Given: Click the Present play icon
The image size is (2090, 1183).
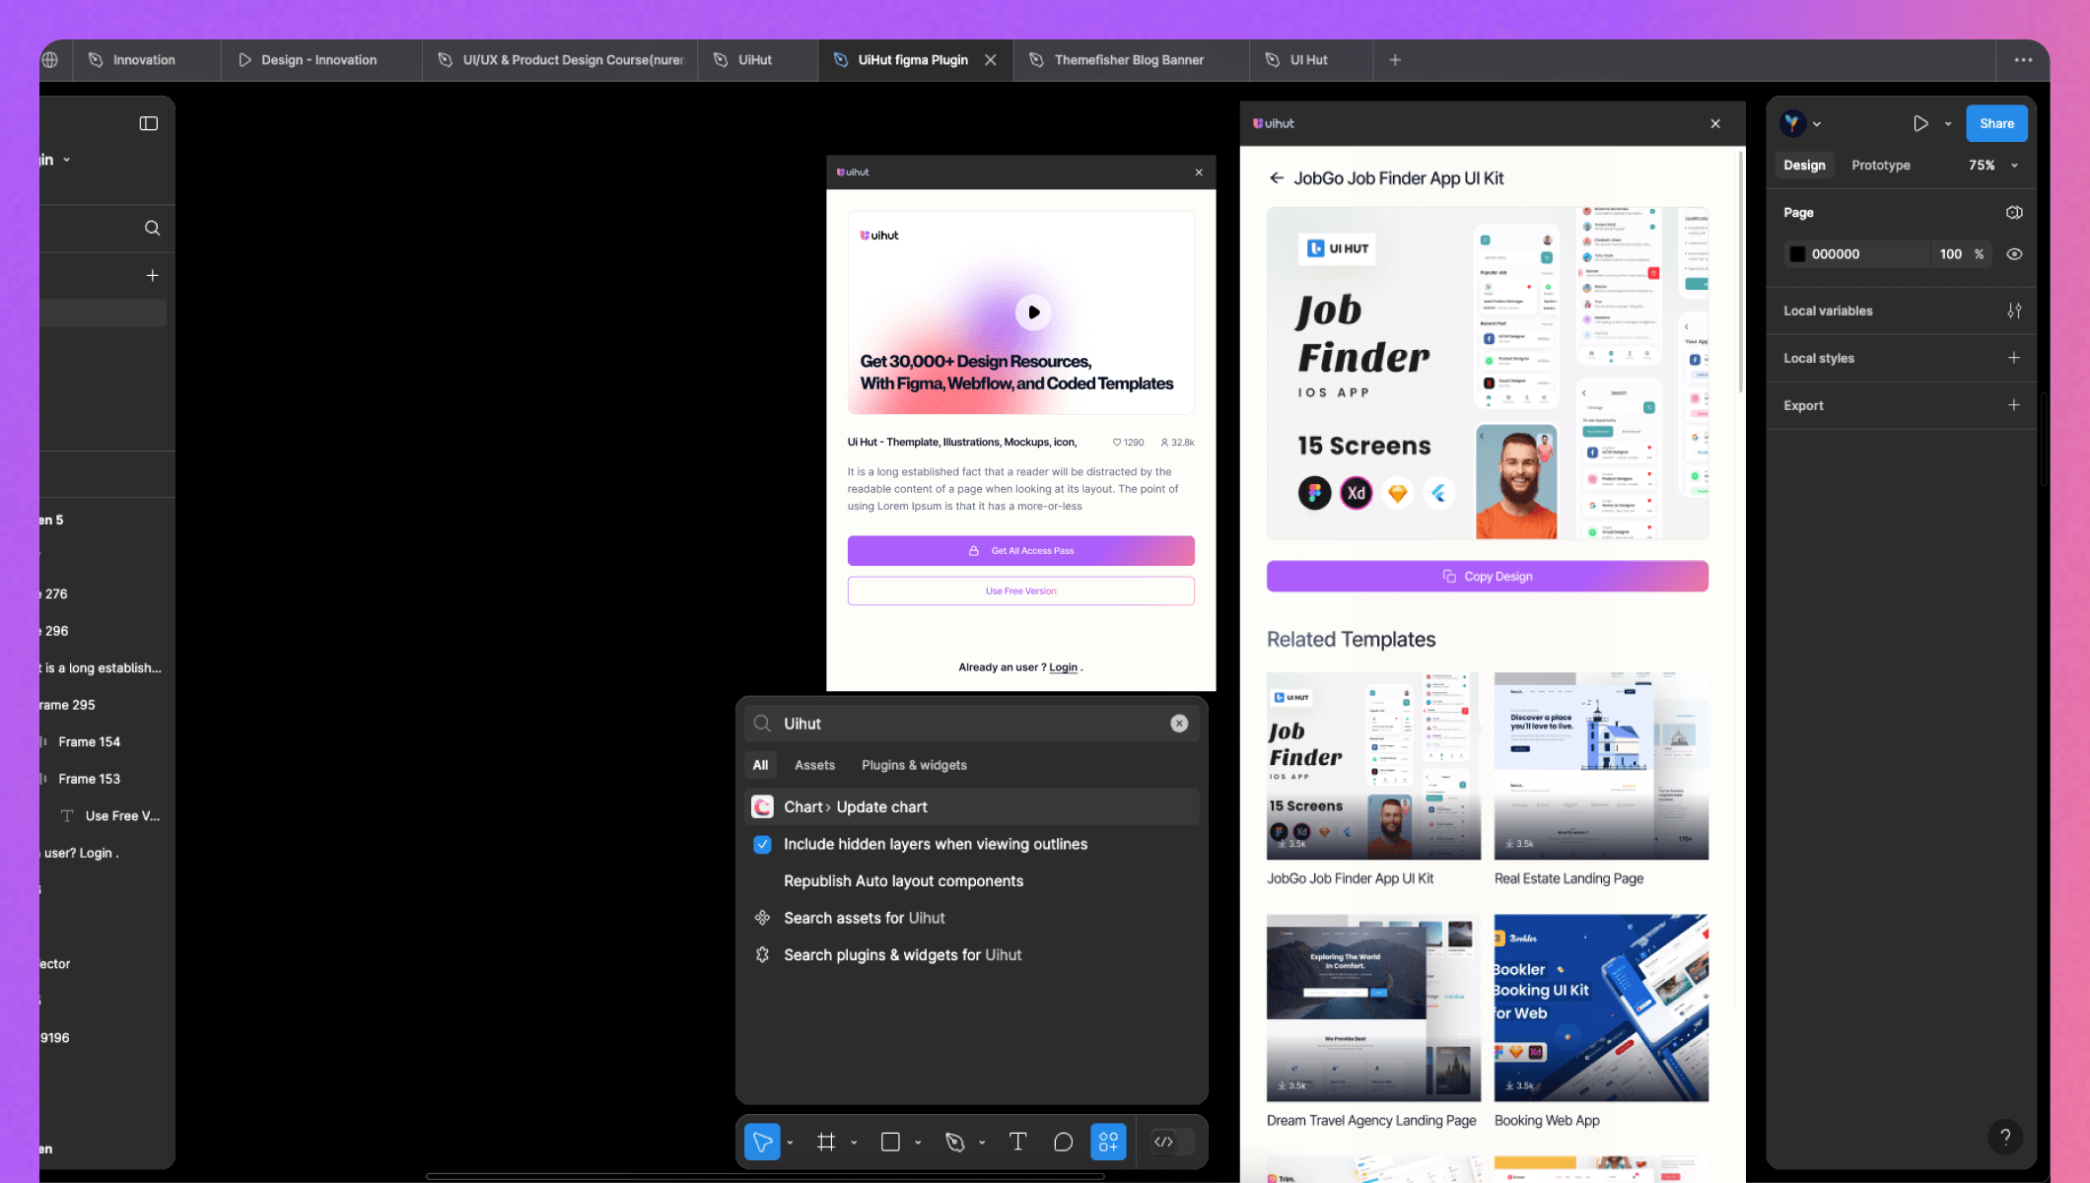Looking at the screenshot, I should coord(1920,123).
